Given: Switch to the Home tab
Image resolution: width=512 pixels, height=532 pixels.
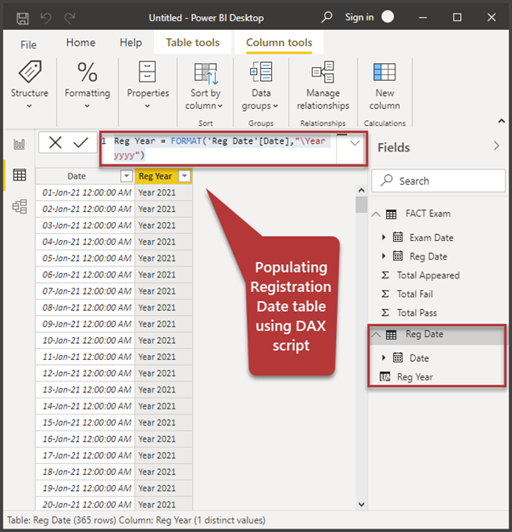Looking at the screenshot, I should point(81,43).
